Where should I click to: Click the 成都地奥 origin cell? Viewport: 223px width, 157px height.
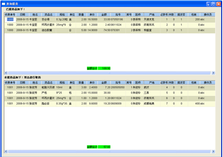[152, 103]
